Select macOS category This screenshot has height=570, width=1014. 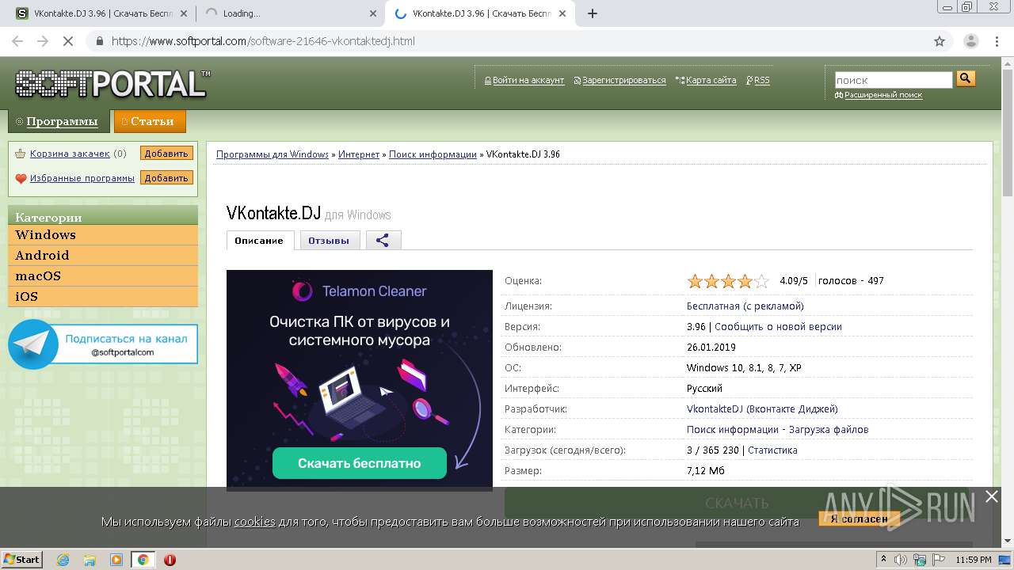tap(103, 276)
